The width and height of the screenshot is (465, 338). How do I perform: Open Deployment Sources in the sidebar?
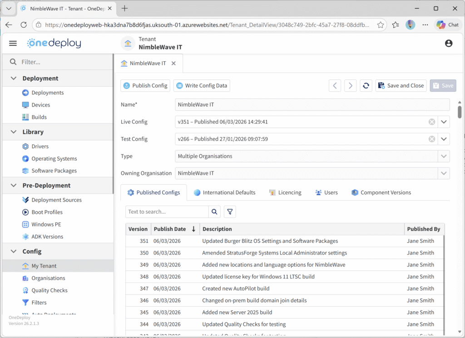(52, 200)
